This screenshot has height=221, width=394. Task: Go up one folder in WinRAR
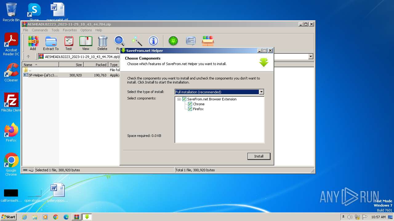[28, 56]
